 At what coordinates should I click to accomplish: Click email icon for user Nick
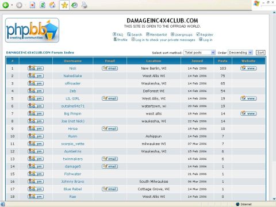(x=110, y=68)
